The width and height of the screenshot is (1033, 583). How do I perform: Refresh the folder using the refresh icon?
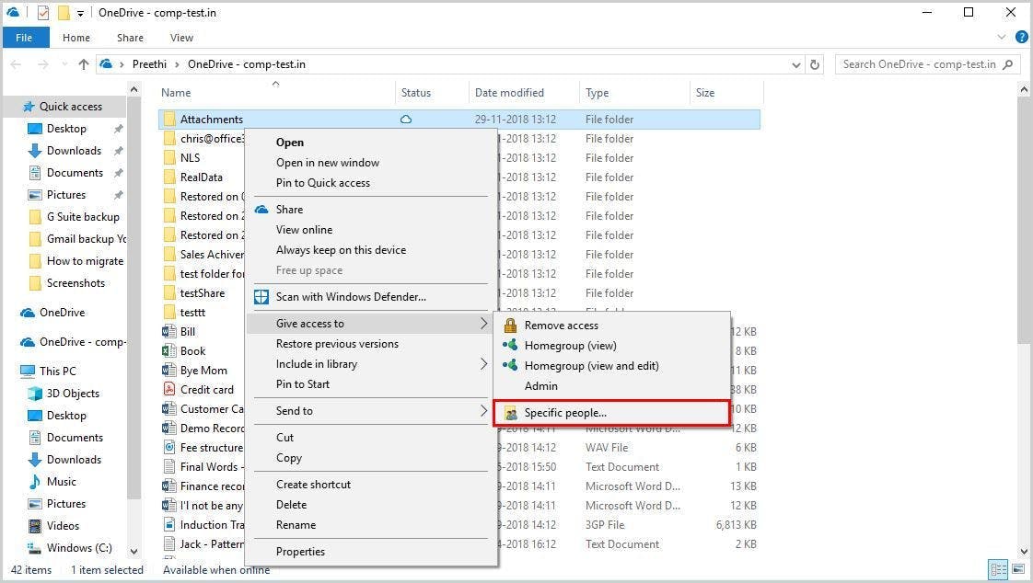pyautogui.click(x=814, y=64)
